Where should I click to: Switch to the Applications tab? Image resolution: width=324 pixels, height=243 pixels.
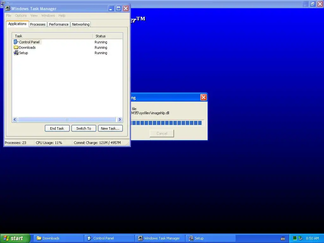click(17, 24)
